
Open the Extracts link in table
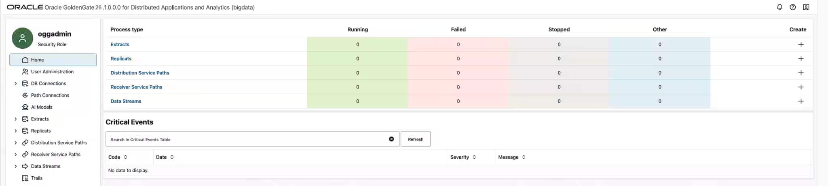[x=120, y=44]
